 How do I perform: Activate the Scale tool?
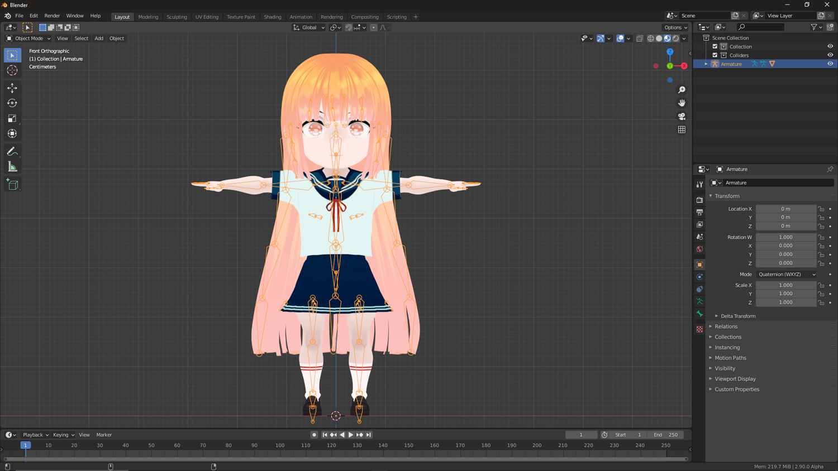pyautogui.click(x=12, y=118)
